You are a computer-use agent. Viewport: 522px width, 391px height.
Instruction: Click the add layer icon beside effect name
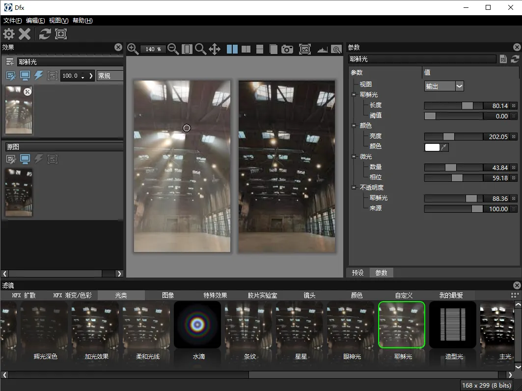[x=9, y=62]
